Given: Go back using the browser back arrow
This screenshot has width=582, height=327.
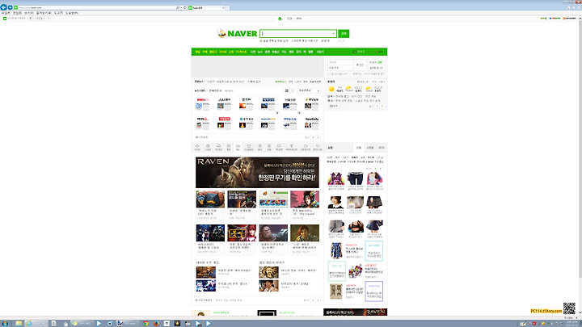Looking at the screenshot, I should tap(4, 7).
